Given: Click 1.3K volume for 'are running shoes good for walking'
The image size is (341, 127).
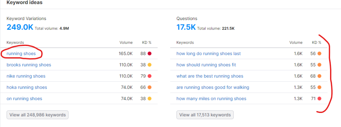Looking at the screenshot, I should [298, 88].
